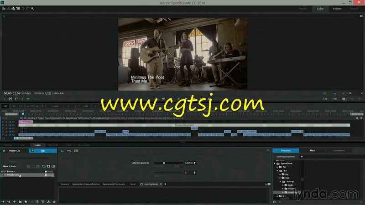The image size is (365, 205).
Task: Click the trash delete layer icon
Action: click(54, 202)
